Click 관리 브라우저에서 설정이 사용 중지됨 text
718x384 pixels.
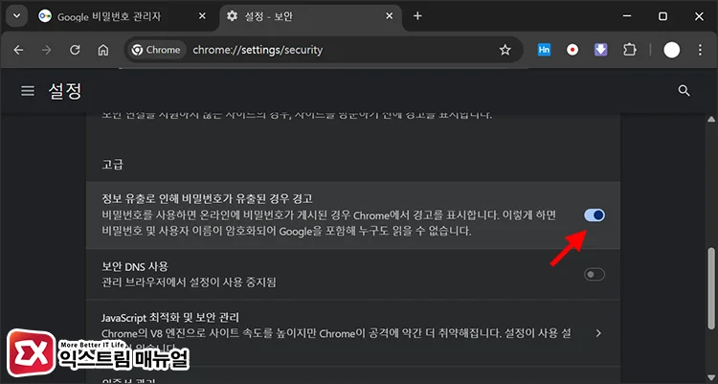[189, 282]
